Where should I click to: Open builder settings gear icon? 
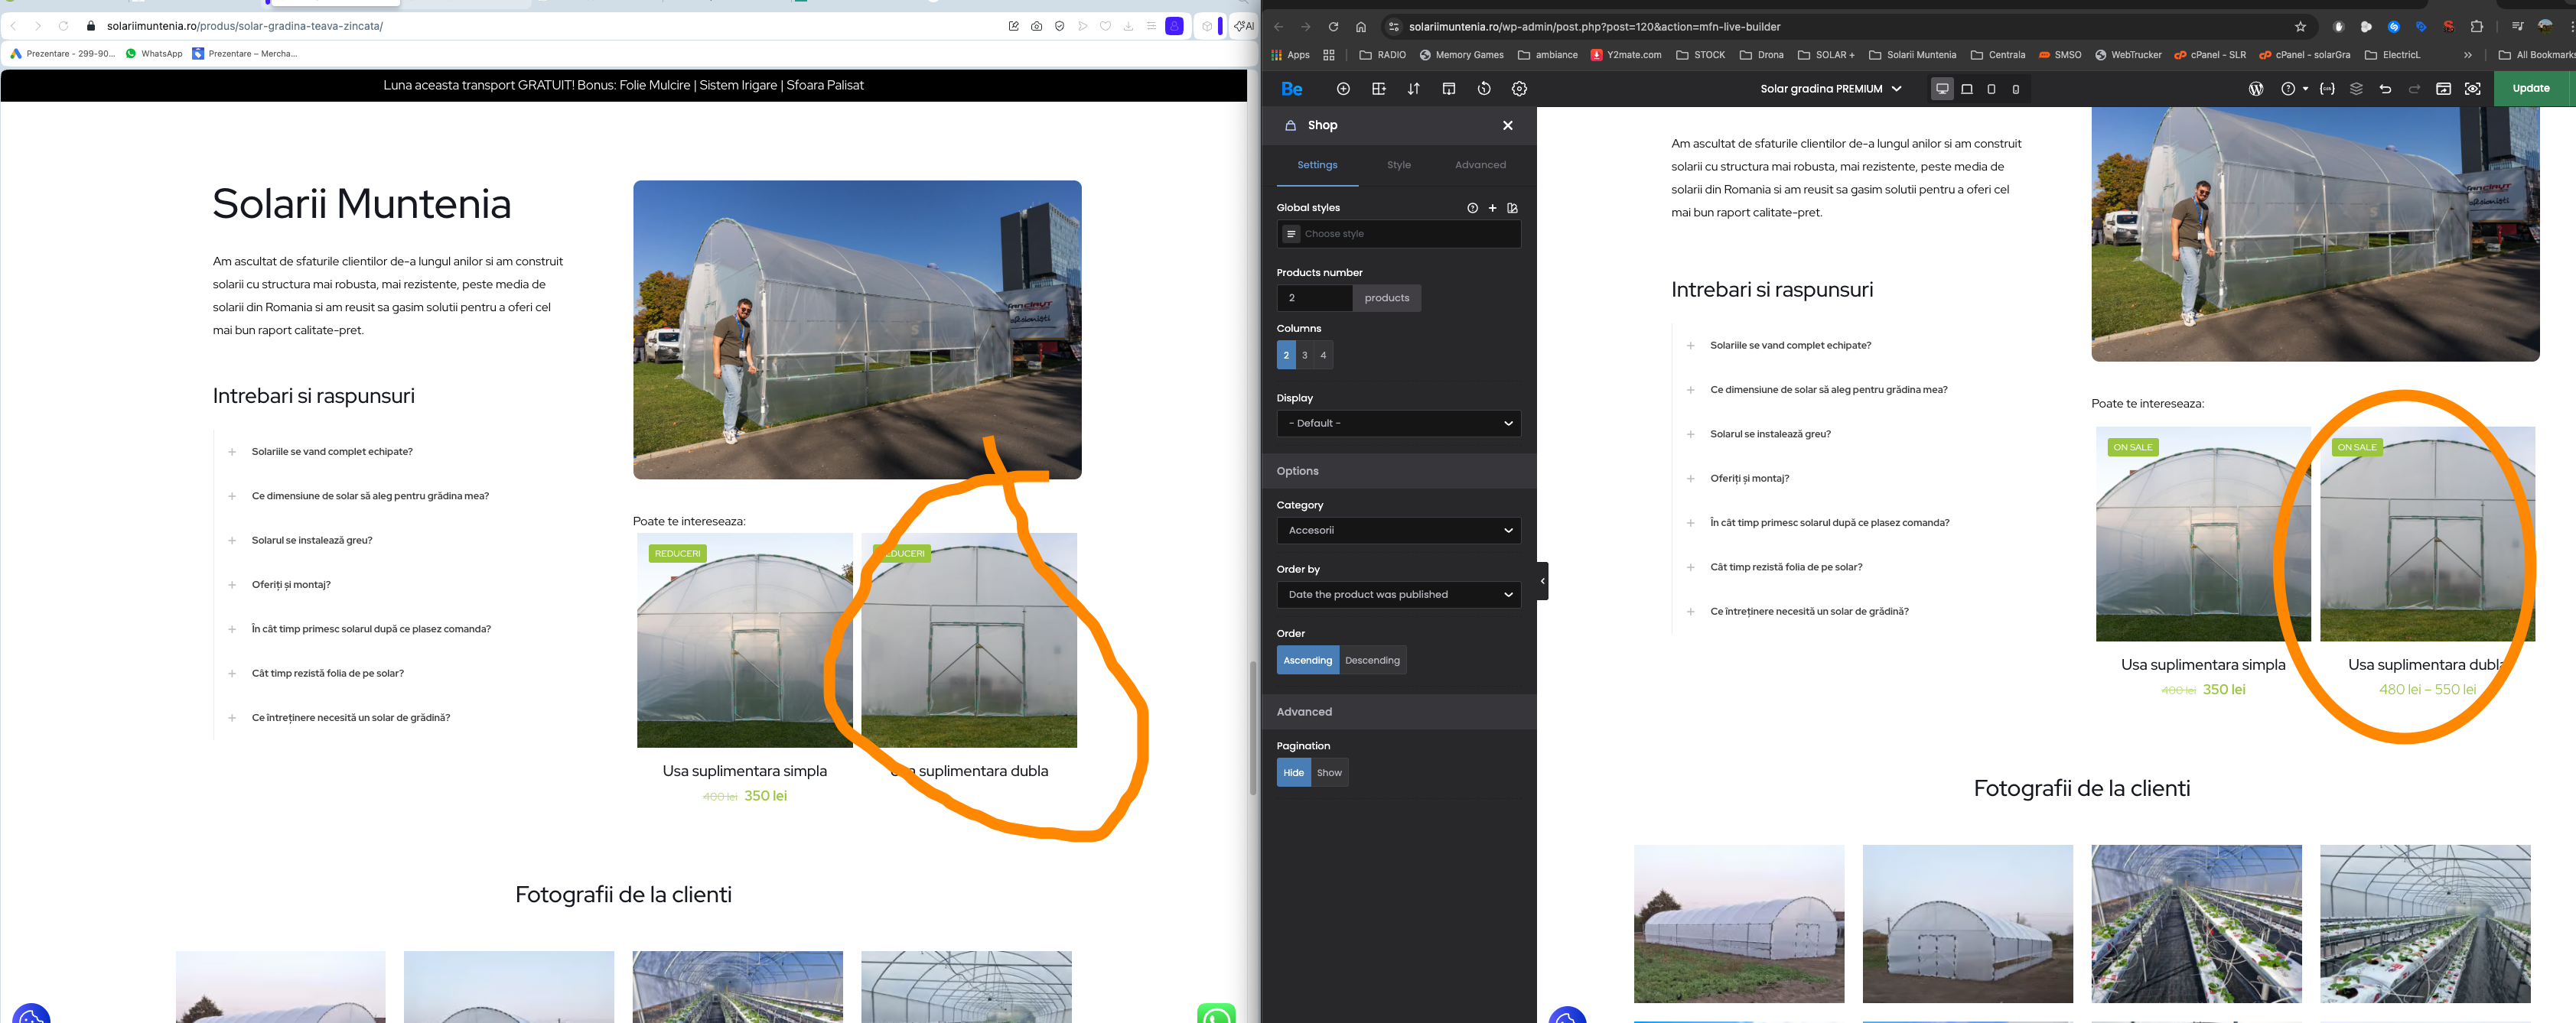click(1519, 89)
